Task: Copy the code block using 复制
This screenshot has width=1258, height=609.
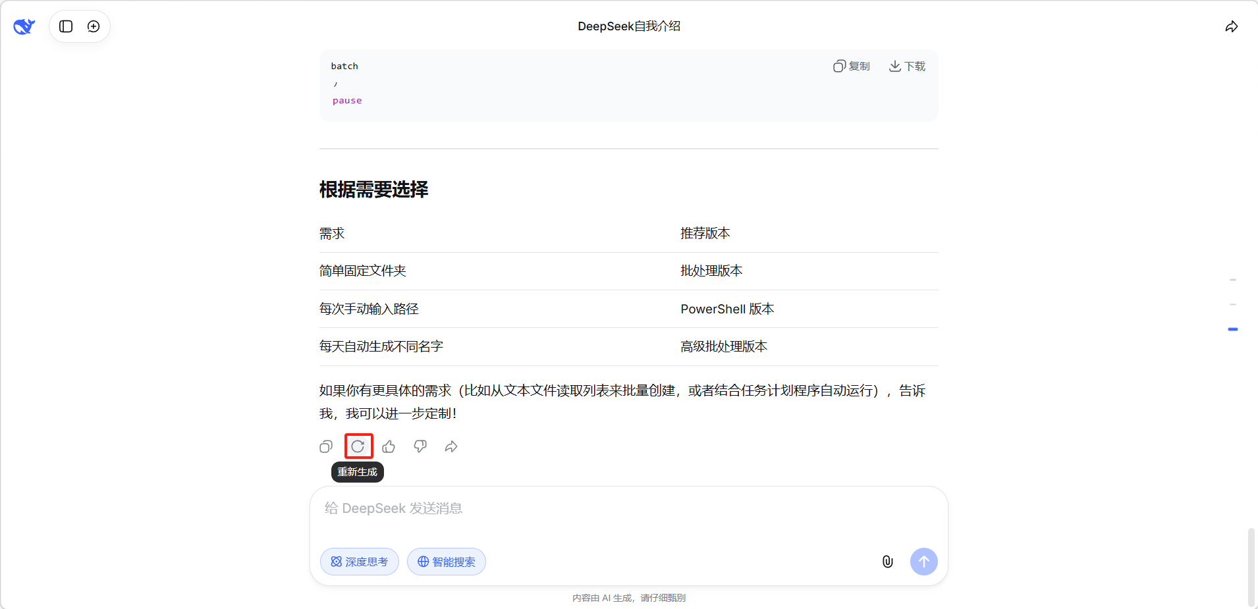Action: coord(852,66)
